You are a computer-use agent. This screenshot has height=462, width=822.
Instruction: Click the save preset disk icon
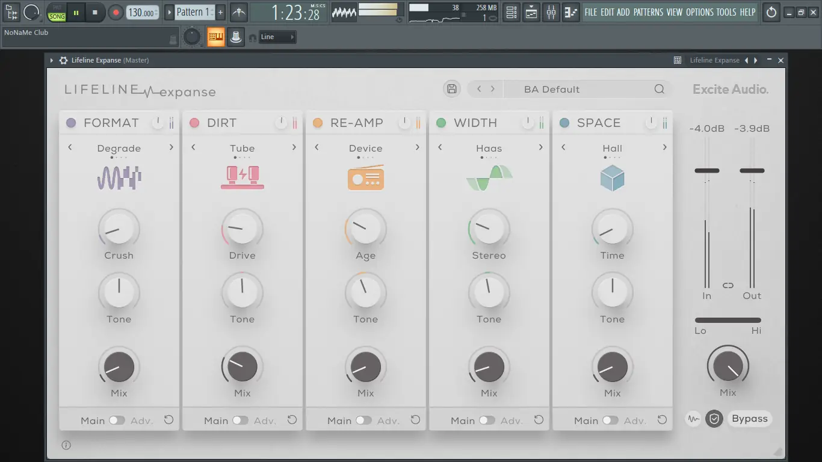click(451, 88)
